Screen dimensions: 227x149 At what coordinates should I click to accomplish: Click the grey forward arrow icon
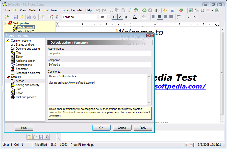pyautogui.click(x=150, y=10)
